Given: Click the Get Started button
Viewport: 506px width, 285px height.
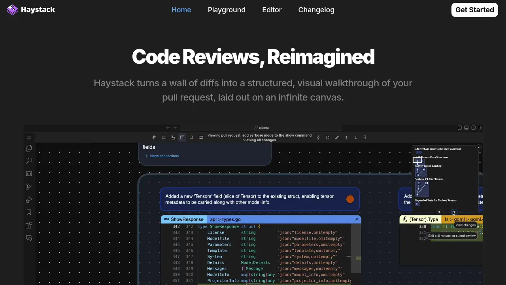Looking at the screenshot, I should [x=474, y=10].
